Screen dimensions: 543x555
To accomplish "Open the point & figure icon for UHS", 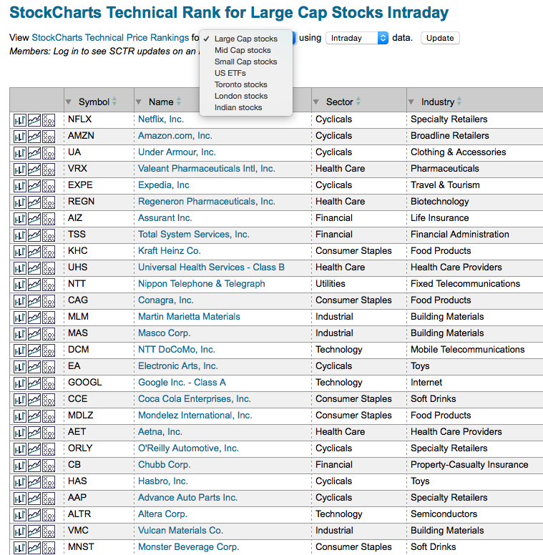I will [x=49, y=268].
